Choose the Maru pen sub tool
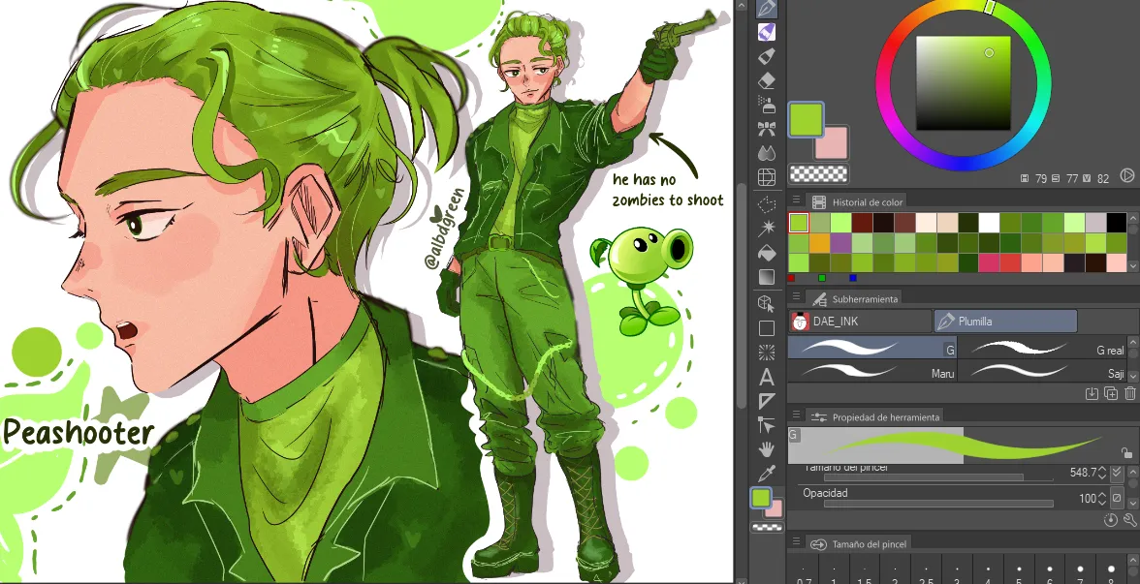Screen dimensions: 1140x584 872,371
